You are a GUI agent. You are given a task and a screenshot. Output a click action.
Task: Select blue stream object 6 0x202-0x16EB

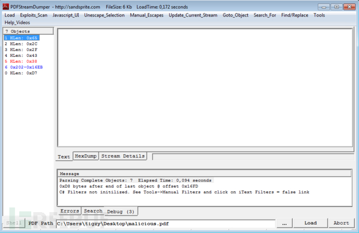[x=23, y=67]
